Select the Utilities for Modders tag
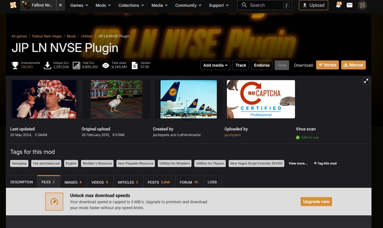383x228 pixels. tap(175, 163)
